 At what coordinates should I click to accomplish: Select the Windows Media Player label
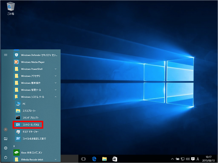tap(33, 62)
